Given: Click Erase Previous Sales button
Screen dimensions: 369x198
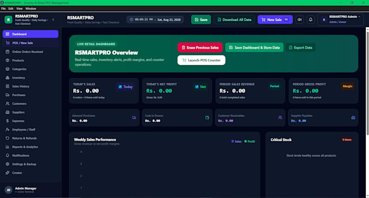Looking at the screenshot, I should coord(200,48).
